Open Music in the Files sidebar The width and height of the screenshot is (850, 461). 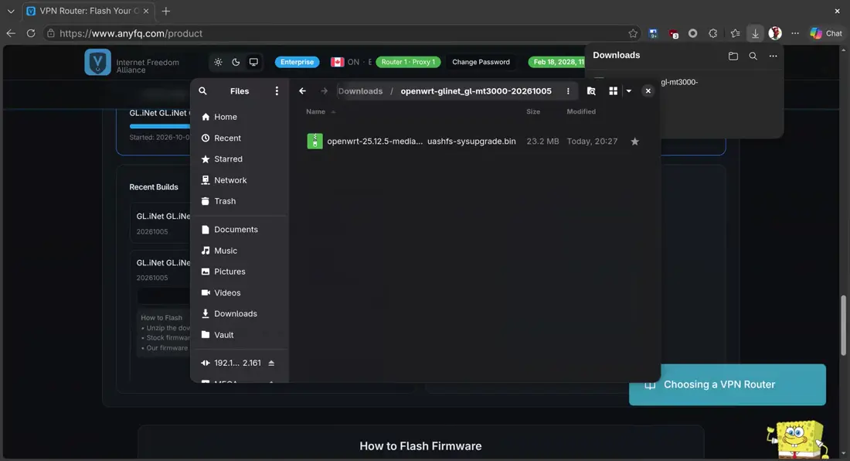239,251
